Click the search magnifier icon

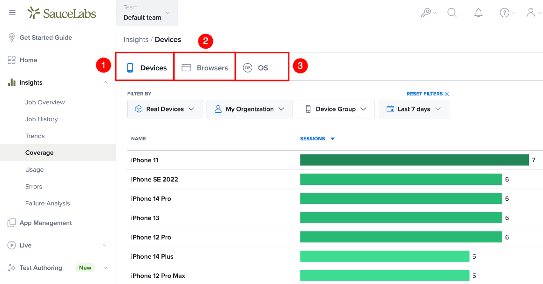(452, 13)
